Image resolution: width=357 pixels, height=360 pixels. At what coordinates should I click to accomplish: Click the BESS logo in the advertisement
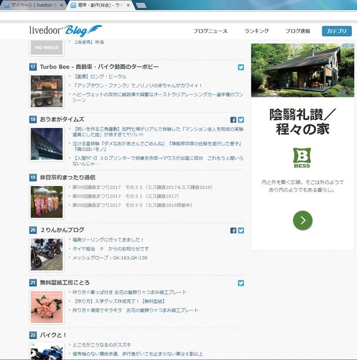(302, 158)
